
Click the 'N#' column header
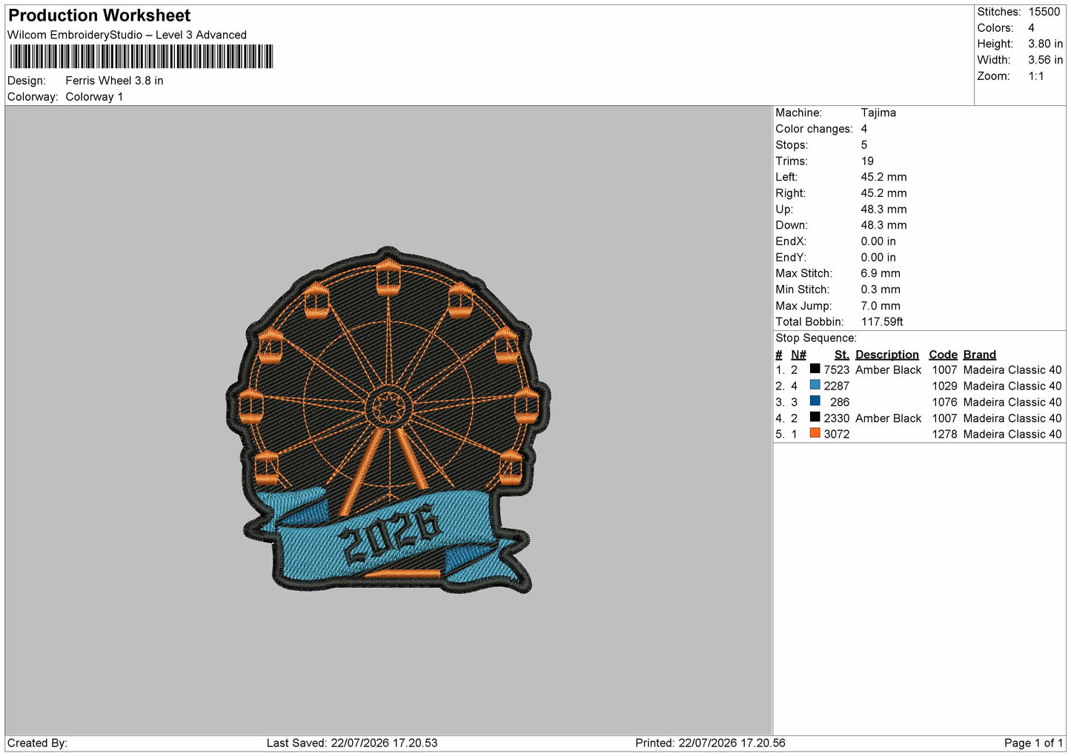(x=798, y=355)
